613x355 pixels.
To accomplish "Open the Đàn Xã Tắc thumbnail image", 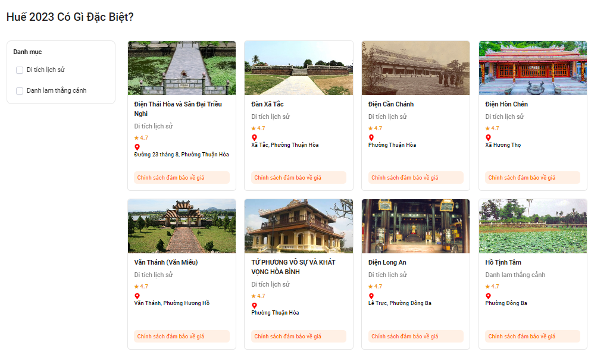I will [x=299, y=68].
